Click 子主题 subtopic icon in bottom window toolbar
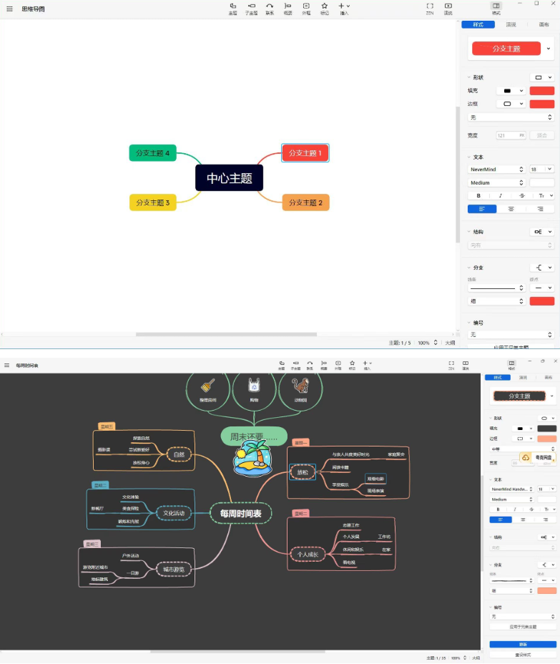The image size is (560, 664). [x=295, y=365]
